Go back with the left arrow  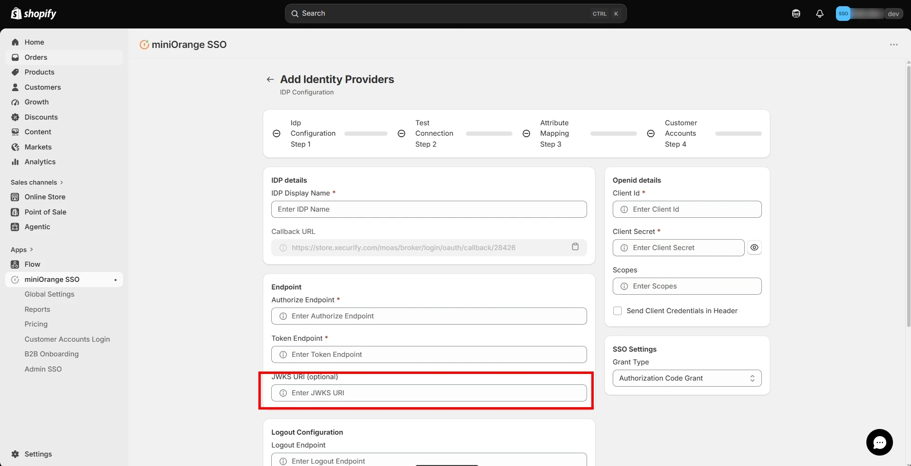[270, 79]
